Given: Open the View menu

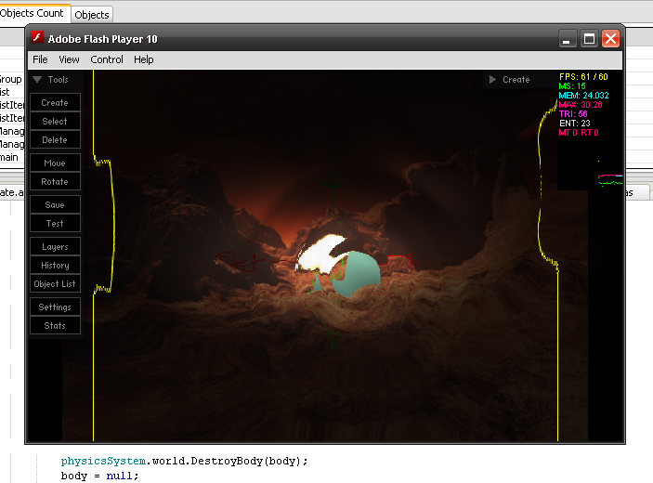Looking at the screenshot, I should pos(69,59).
